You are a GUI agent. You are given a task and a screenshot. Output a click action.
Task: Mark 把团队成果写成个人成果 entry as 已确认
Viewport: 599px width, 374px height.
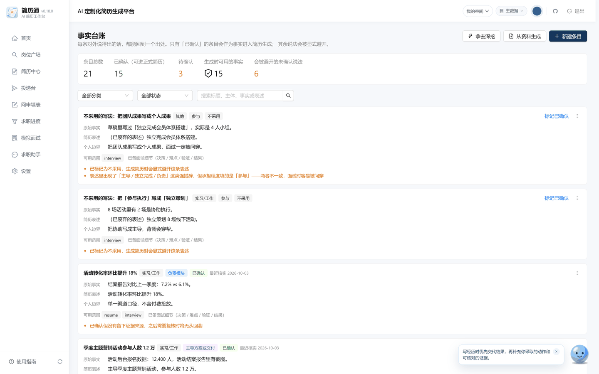[557, 116]
